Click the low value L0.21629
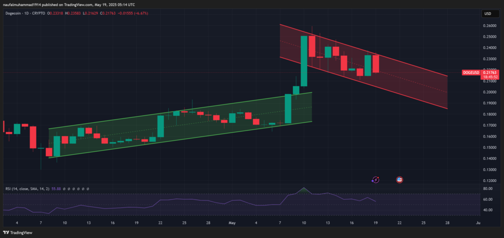This screenshot has height=238, width=504. click(91, 13)
